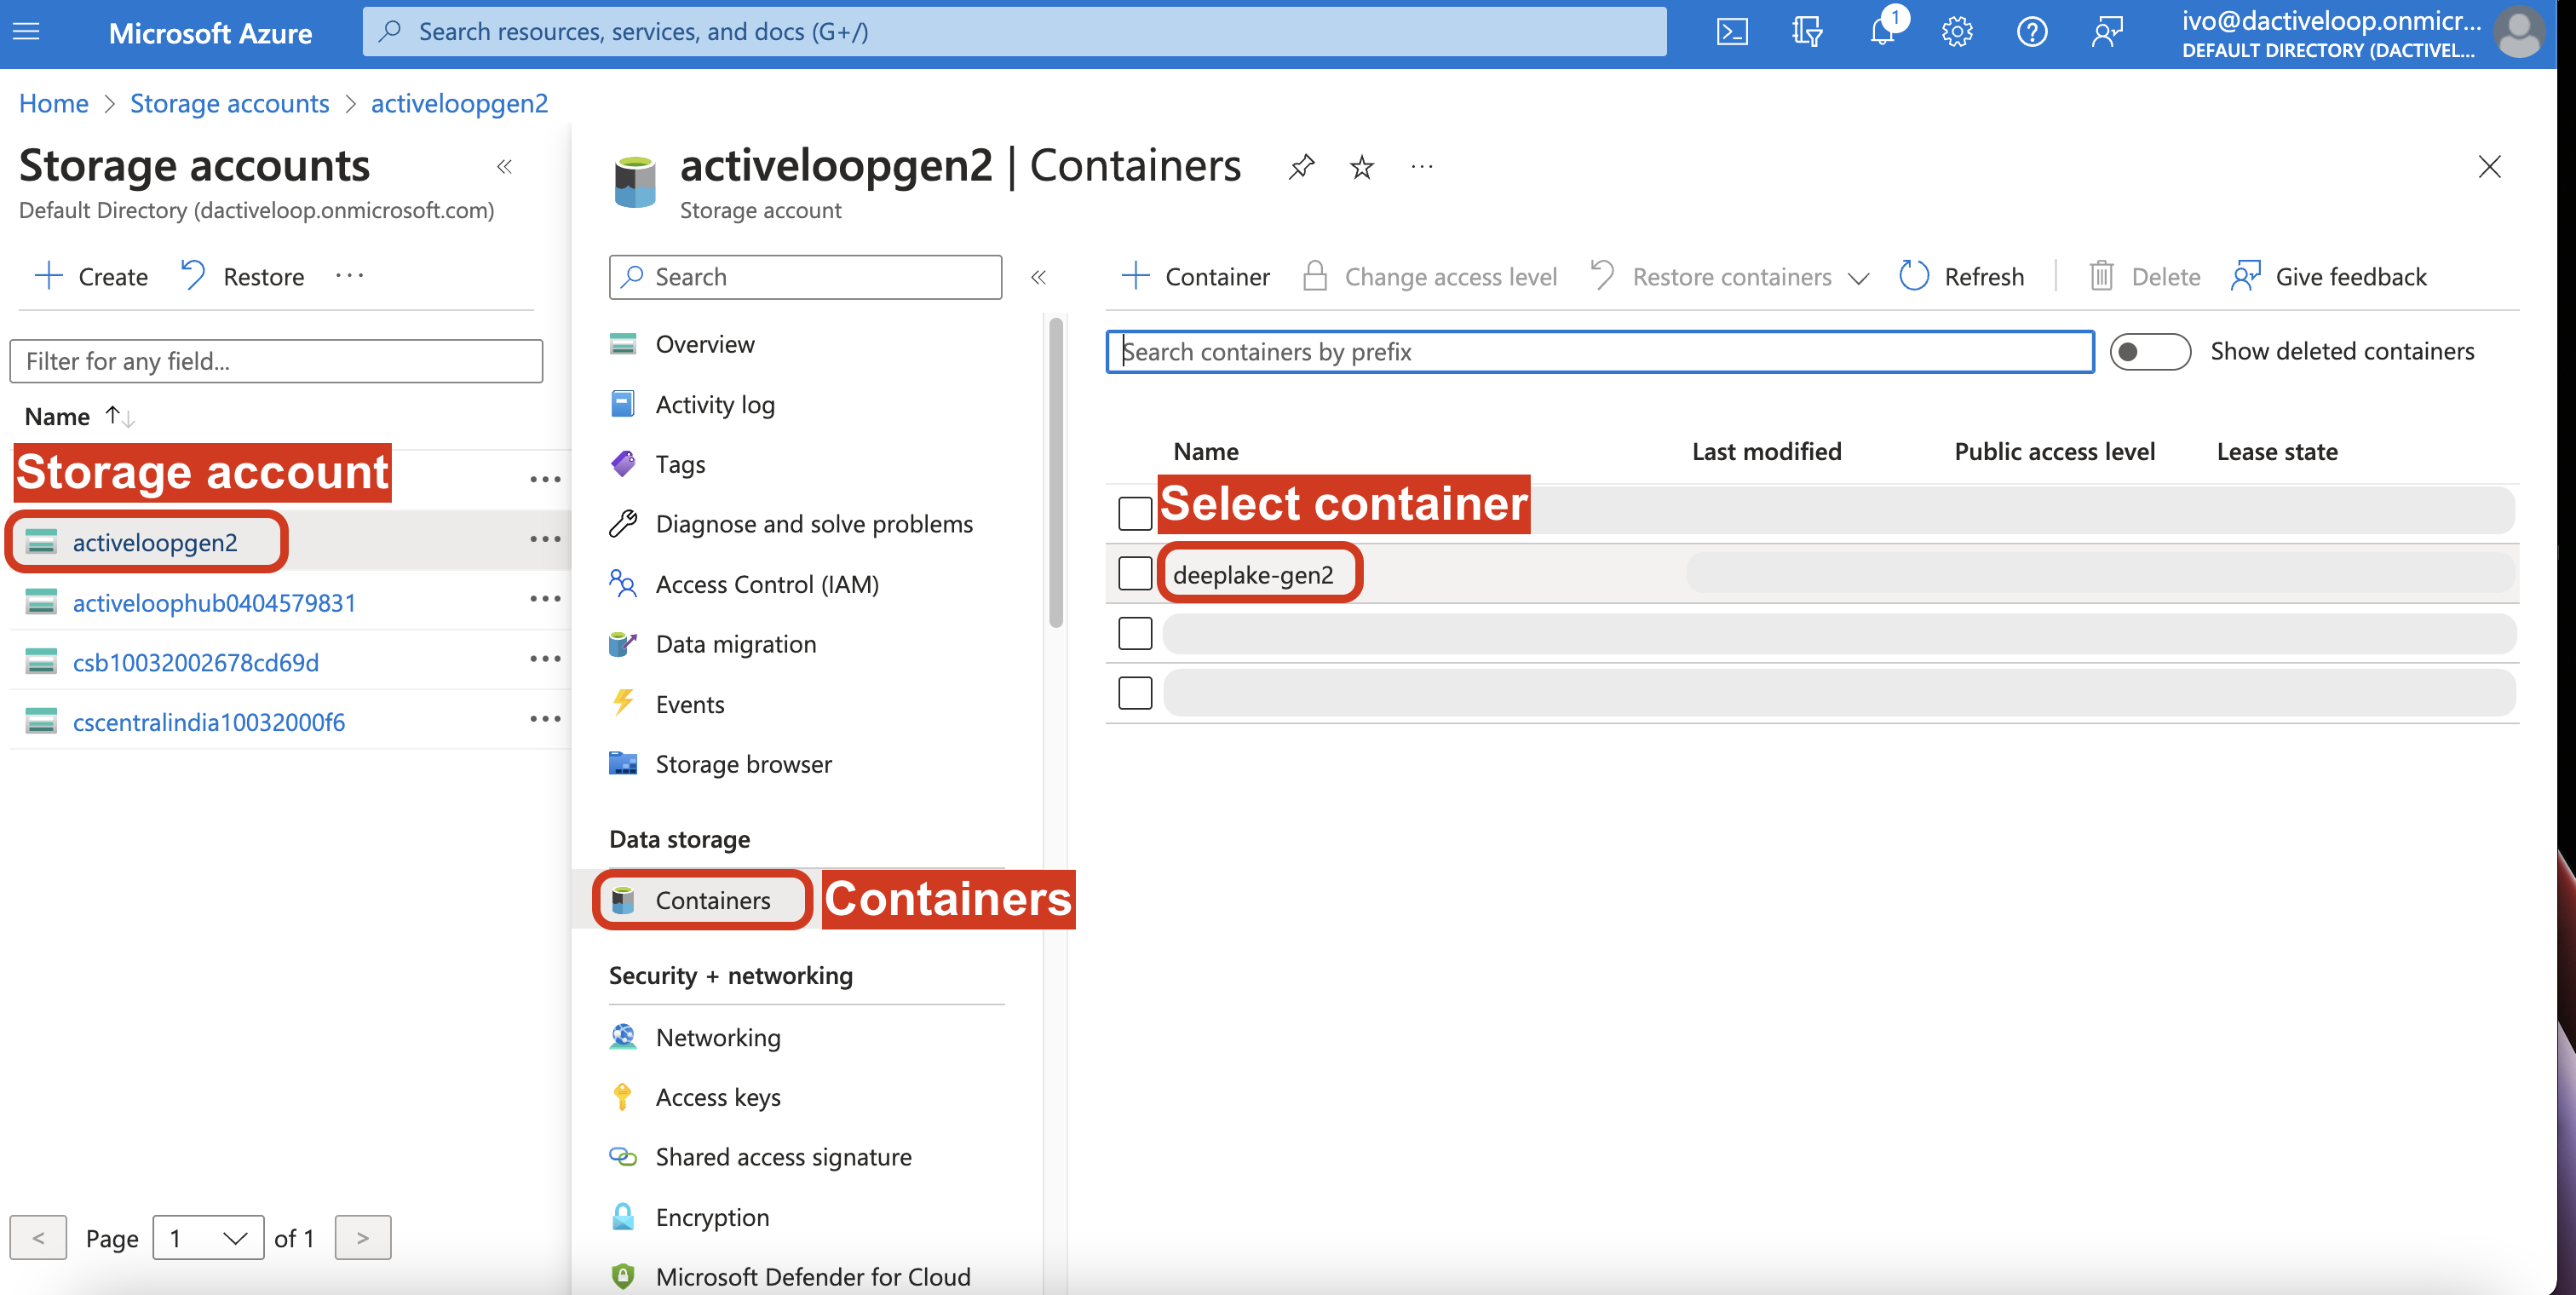This screenshot has height=1295, width=2576.
Task: Open notifications bell icon
Action: tap(1882, 32)
